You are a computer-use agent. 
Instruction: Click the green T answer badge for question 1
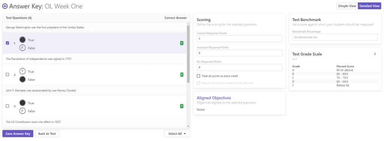click(182, 43)
